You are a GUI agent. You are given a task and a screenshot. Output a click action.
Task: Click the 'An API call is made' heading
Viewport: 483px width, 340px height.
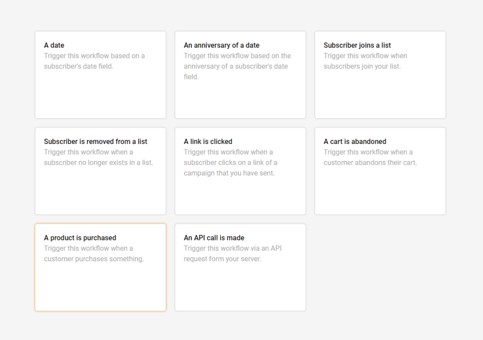pos(214,238)
